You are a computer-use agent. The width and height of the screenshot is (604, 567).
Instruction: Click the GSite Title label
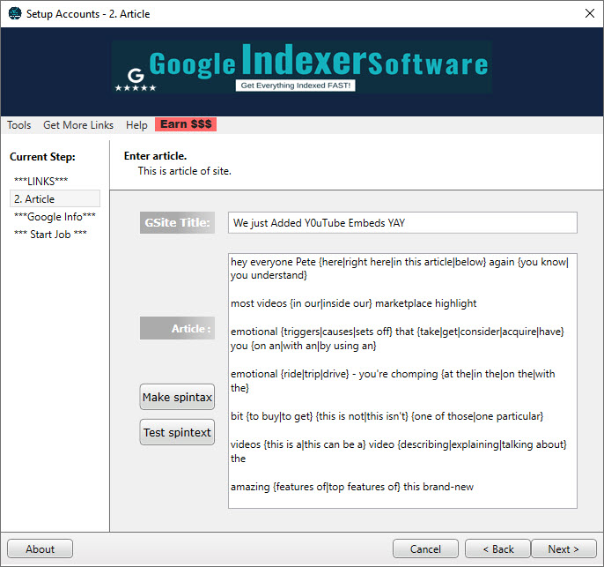coord(177,222)
